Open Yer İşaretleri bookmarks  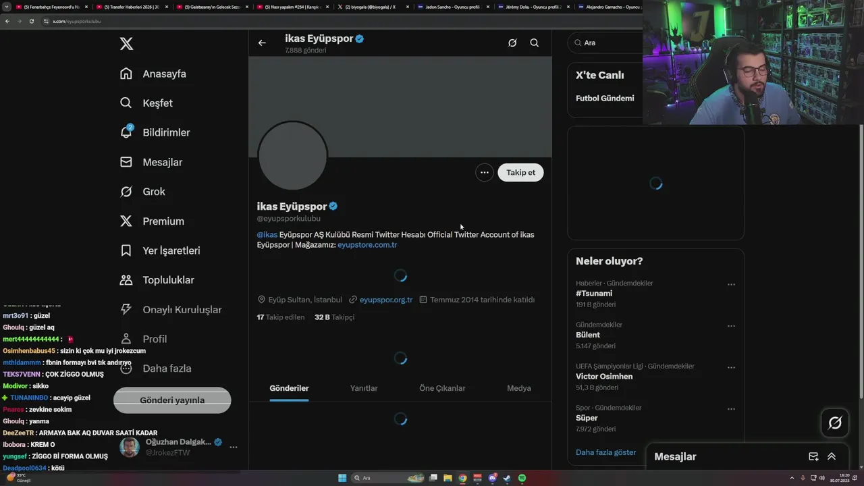click(160, 250)
